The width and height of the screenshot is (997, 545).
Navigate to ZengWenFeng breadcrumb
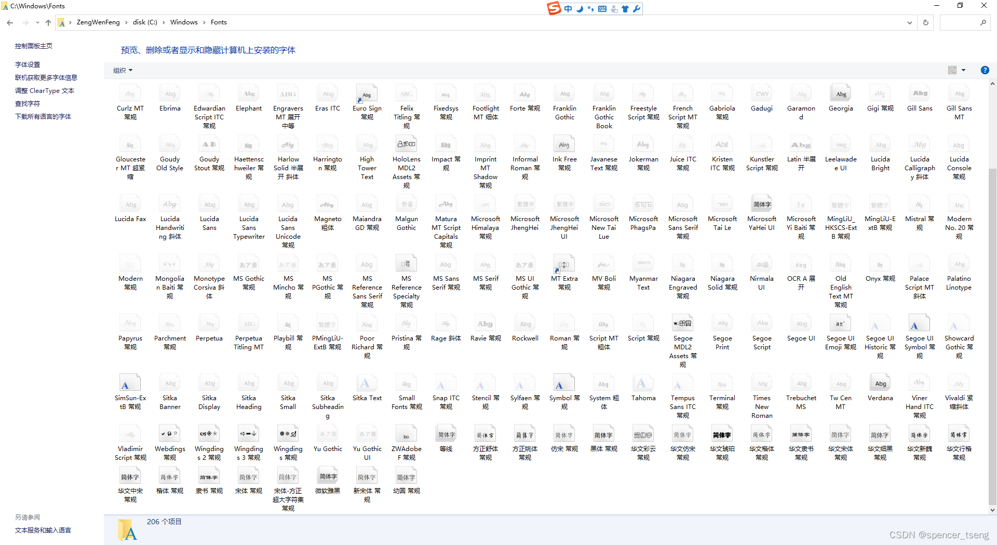point(98,22)
